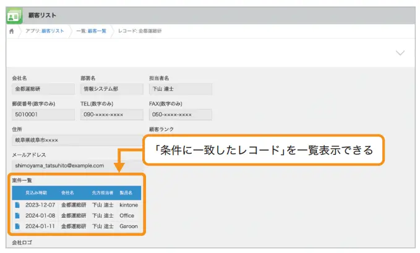The height and width of the screenshot is (253, 420).
Task: Click the 製品名 column header
Action: click(129, 193)
